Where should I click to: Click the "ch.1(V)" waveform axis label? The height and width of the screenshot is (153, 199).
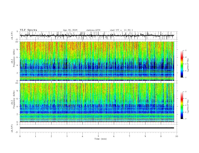pos(12,35)
